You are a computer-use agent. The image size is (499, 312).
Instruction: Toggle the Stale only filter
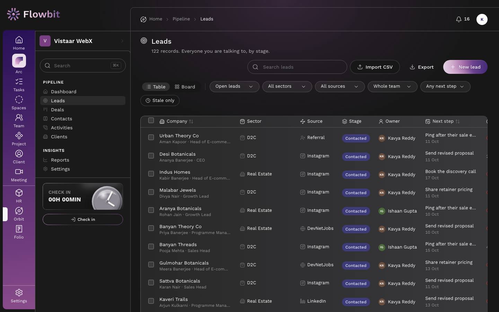tap(160, 101)
